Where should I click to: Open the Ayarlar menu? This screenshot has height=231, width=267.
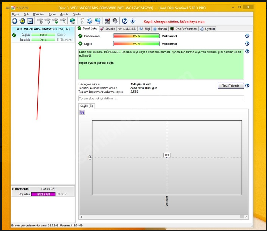point(65,14)
